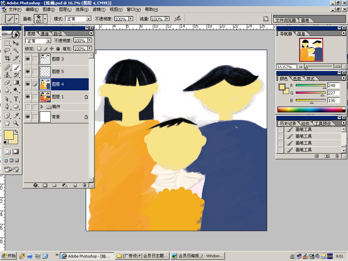
Task: Toggle visibility of 图层 4
Action: pyautogui.click(x=28, y=84)
